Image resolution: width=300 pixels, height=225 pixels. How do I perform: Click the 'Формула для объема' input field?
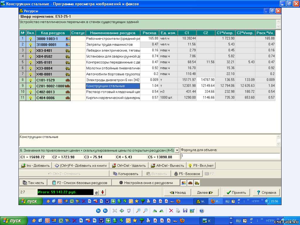pos(230,156)
